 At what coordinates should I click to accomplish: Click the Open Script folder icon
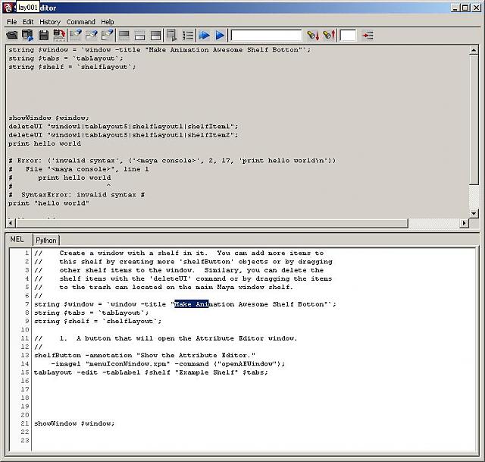pos(12,35)
